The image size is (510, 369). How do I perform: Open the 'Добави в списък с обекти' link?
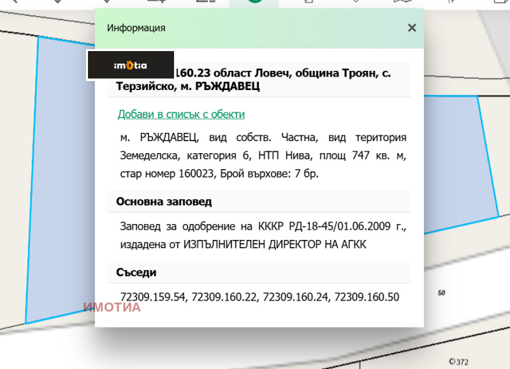tap(181, 114)
